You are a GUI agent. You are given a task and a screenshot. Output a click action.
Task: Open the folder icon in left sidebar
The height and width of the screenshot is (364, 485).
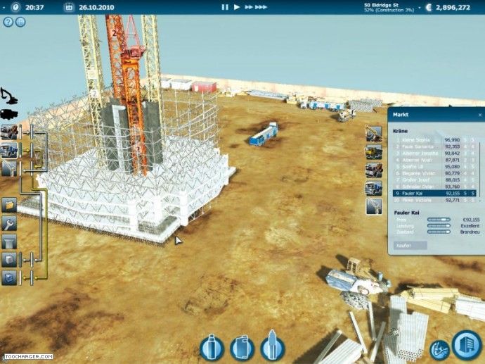click(9, 205)
